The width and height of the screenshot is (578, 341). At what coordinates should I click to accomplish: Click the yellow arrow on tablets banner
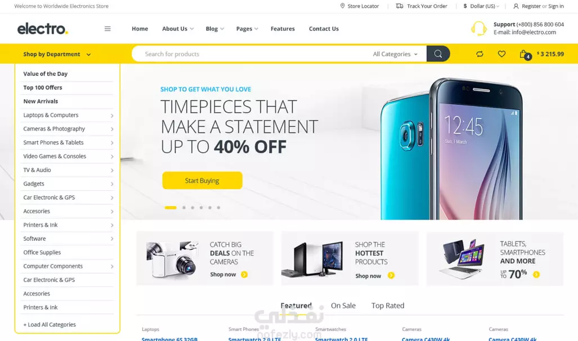[536, 274]
